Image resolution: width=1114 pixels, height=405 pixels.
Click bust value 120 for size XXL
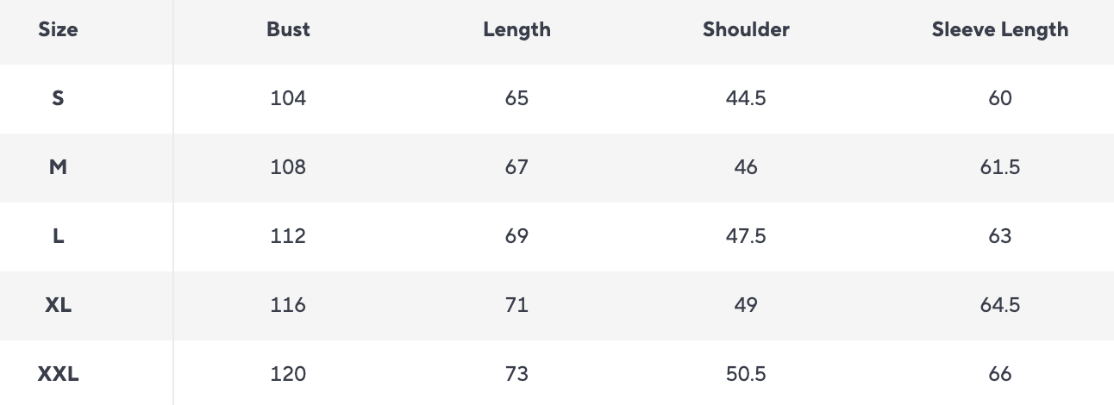point(288,374)
